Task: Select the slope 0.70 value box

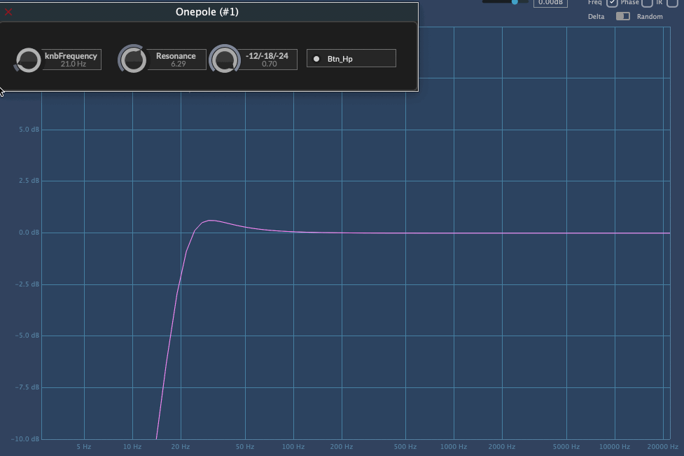Action: [x=269, y=60]
